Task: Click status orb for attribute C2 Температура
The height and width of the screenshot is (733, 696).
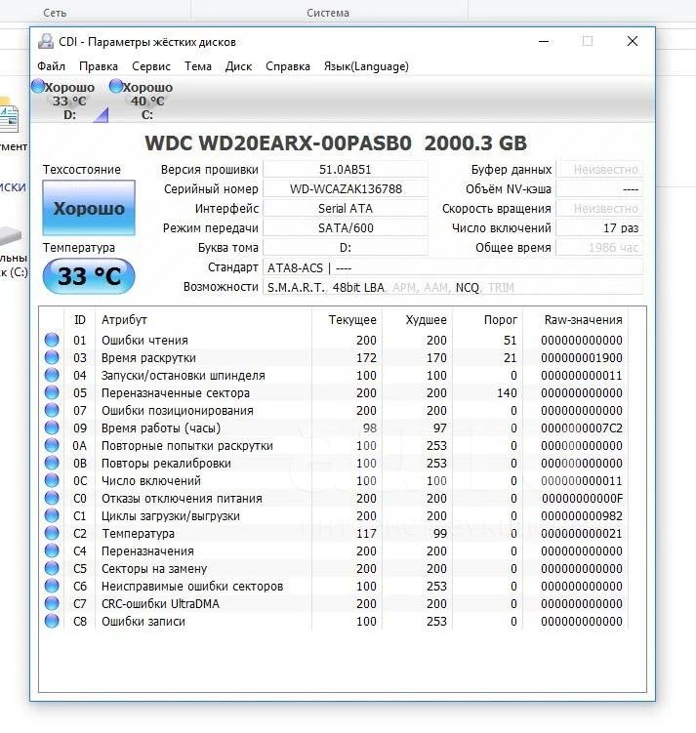Action: tap(52, 533)
